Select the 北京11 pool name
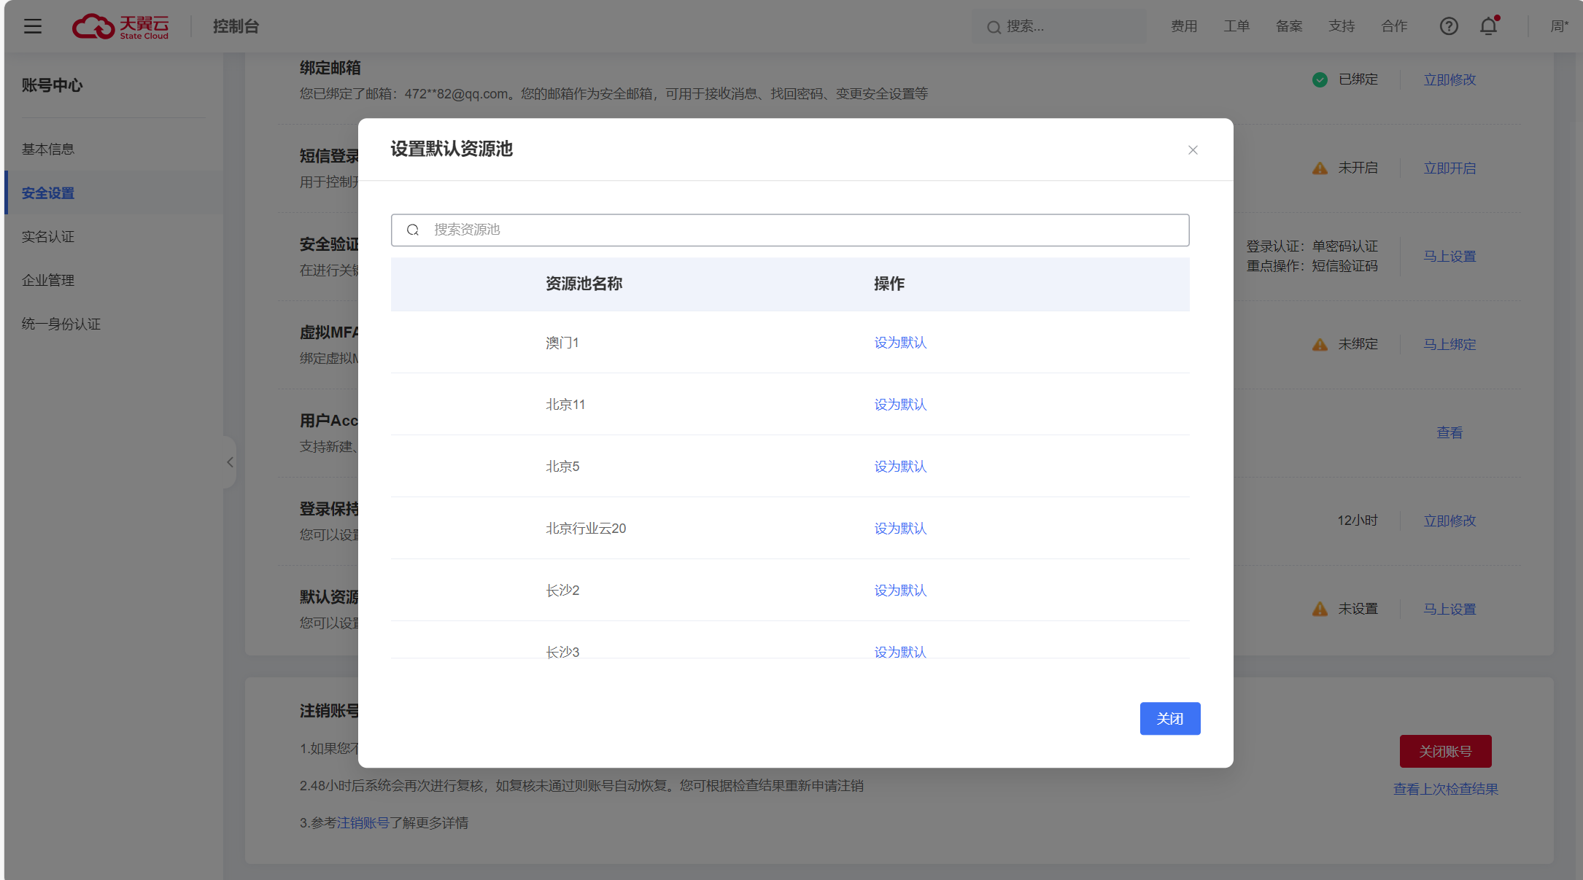The width and height of the screenshot is (1583, 880). (565, 405)
